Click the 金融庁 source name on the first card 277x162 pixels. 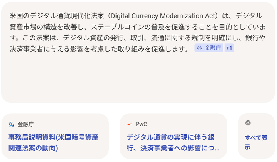[x=26, y=124]
